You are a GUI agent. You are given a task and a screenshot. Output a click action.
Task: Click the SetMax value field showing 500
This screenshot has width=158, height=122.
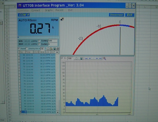53,41
